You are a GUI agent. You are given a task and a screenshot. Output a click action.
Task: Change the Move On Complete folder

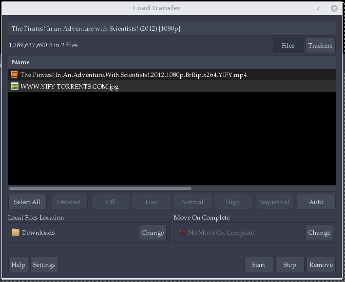click(319, 232)
